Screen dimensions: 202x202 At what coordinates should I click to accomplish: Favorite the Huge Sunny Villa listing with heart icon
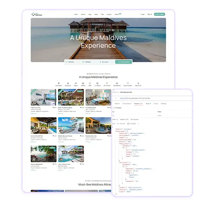pyautogui.click(x=54, y=103)
